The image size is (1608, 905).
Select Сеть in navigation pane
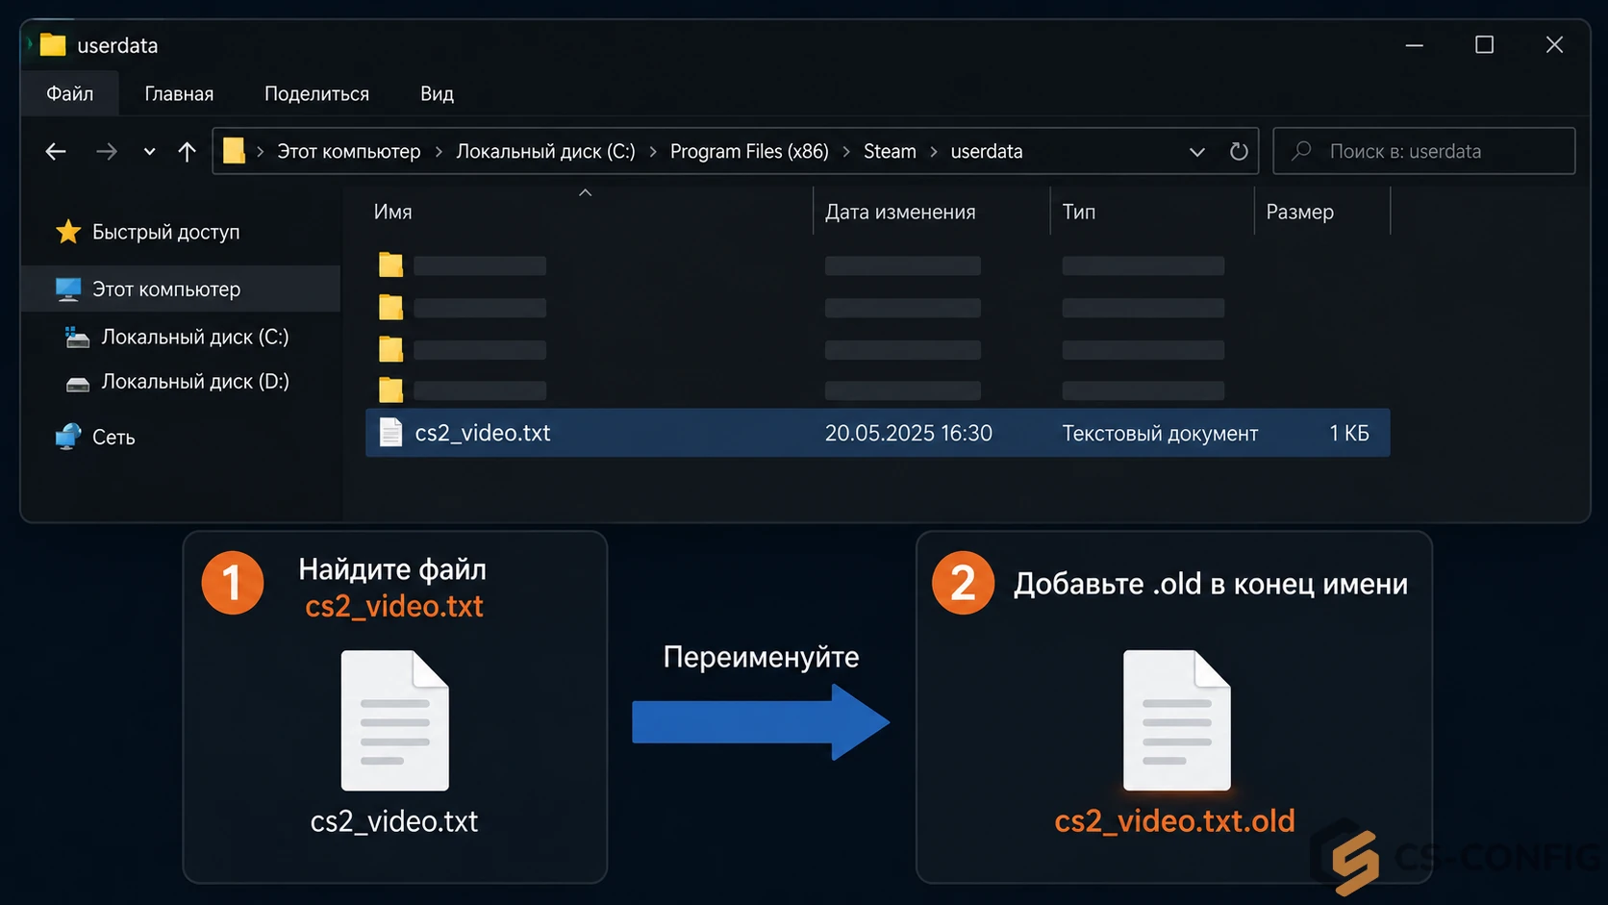pos(113,437)
